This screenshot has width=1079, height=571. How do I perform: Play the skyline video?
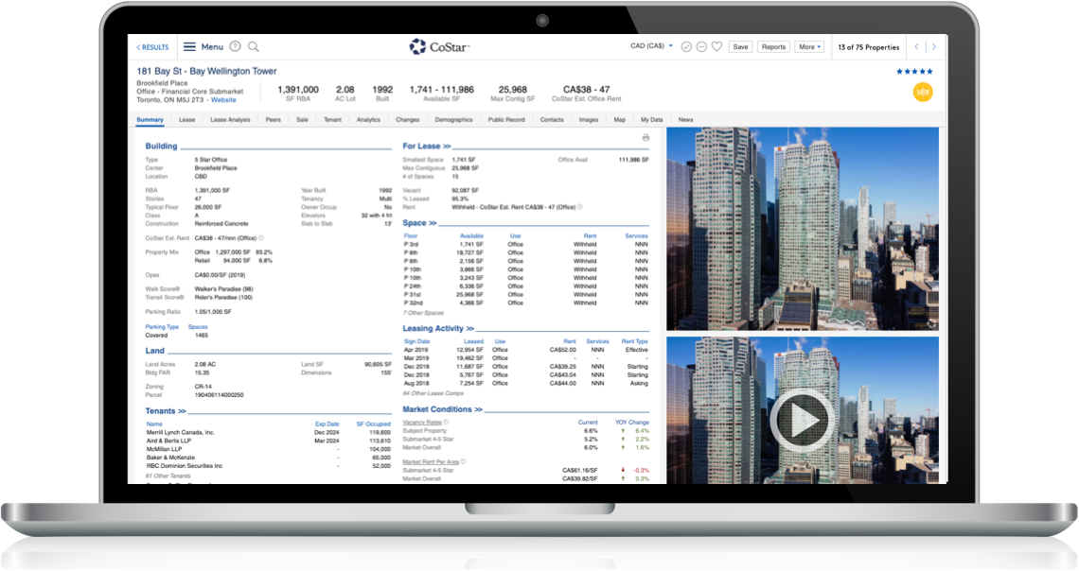coord(802,419)
